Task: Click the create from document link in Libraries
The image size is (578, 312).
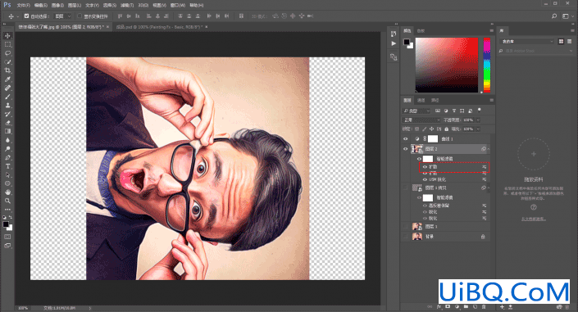Action: tap(534, 219)
